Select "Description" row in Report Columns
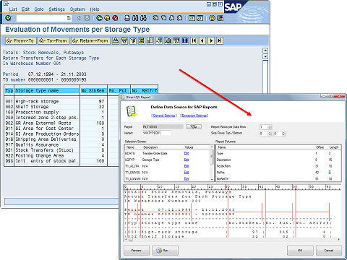 point(278,160)
